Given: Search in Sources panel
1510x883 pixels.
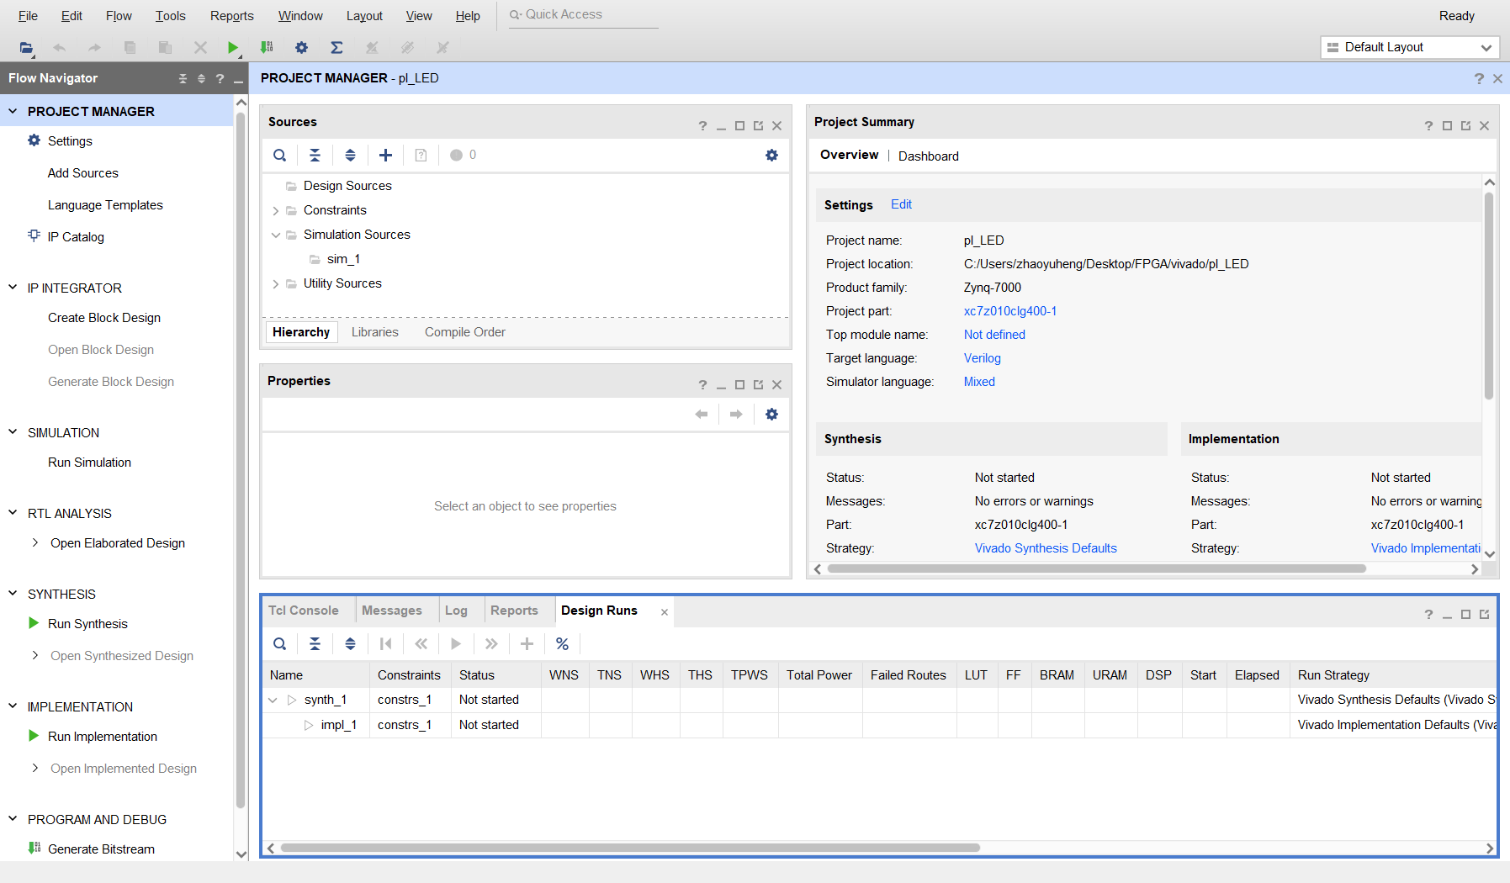Looking at the screenshot, I should point(280,155).
